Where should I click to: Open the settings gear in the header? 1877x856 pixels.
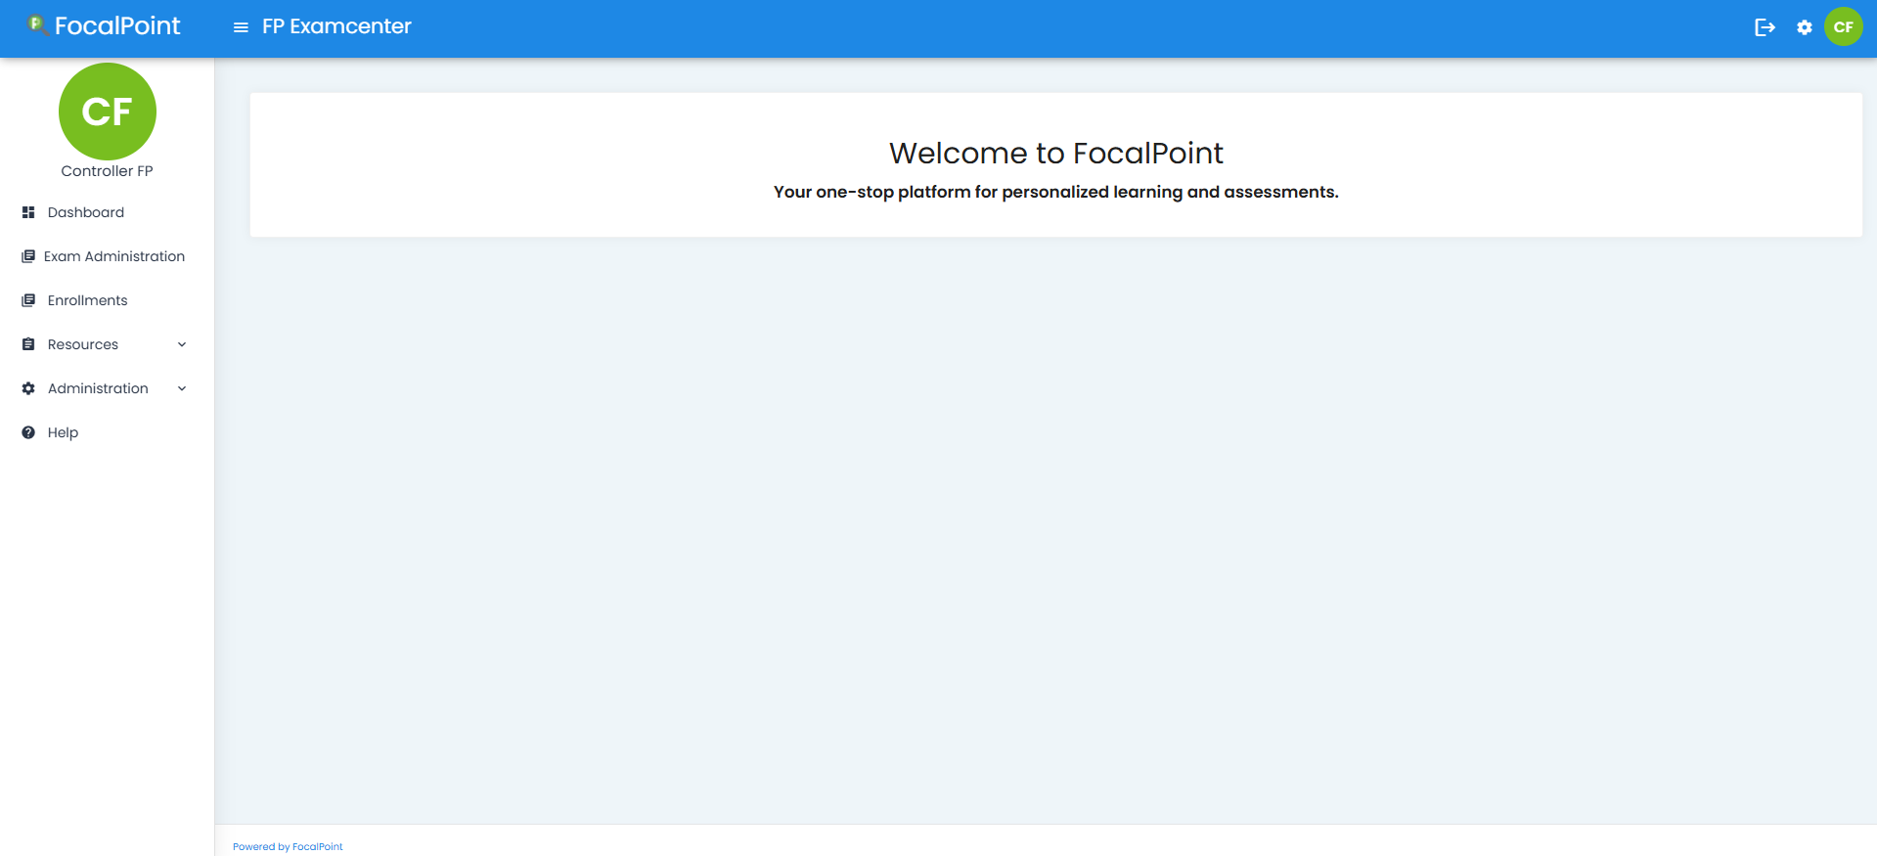(x=1805, y=27)
